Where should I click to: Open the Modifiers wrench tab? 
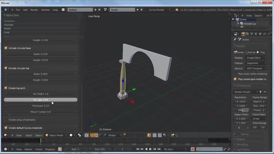tap(269, 34)
